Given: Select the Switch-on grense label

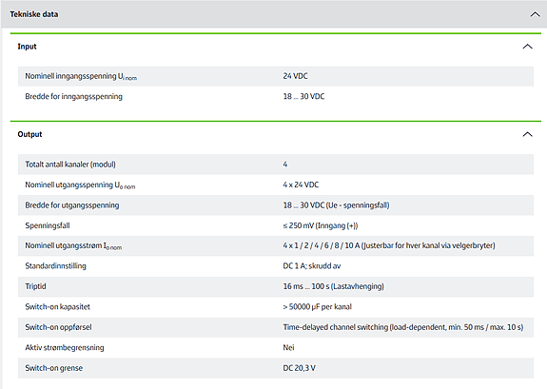Looking at the screenshot, I should pyautogui.click(x=53, y=368).
